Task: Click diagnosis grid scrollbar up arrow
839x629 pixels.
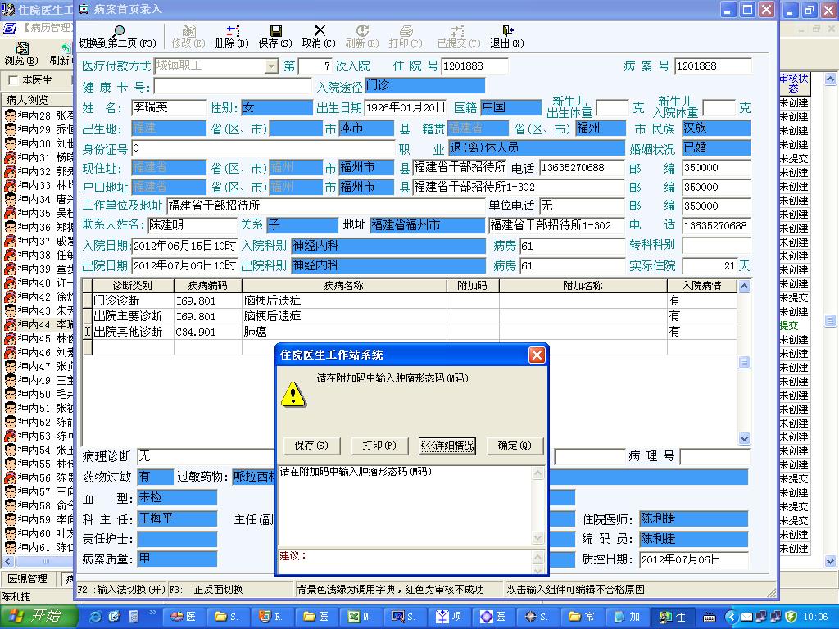Action: tap(744, 287)
